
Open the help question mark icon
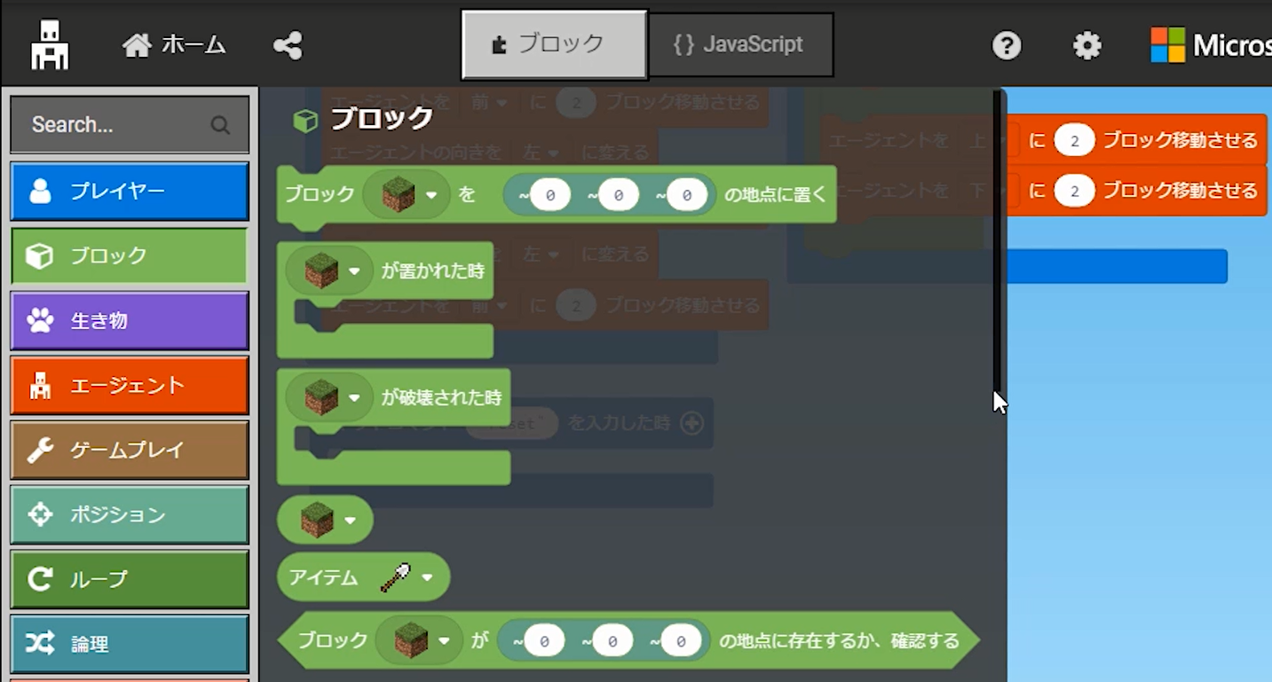(x=1007, y=45)
